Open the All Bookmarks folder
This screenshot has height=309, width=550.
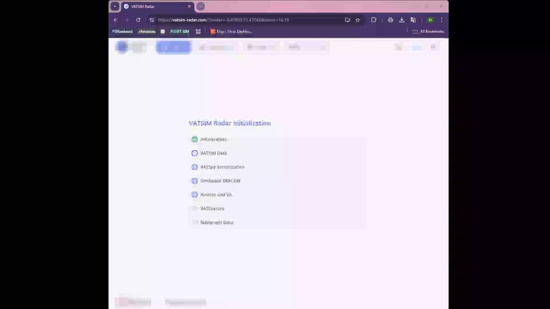click(428, 31)
